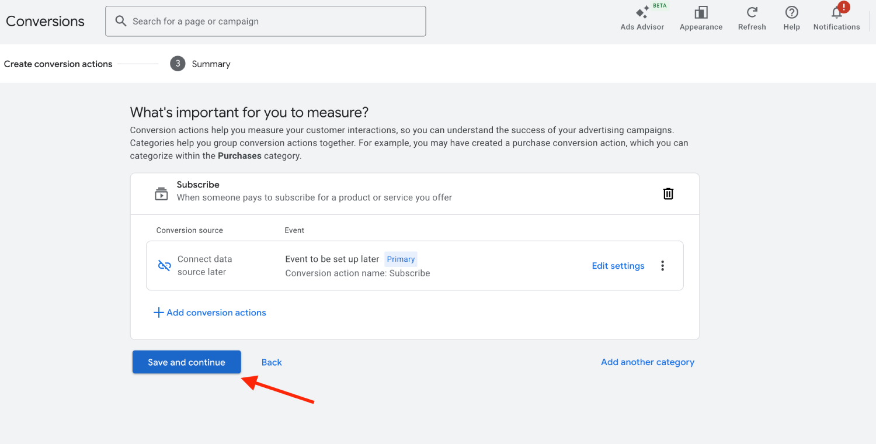Click 'Conversion action name: Subscribe' text
Viewport: 876px width, 444px height.
(x=357, y=273)
